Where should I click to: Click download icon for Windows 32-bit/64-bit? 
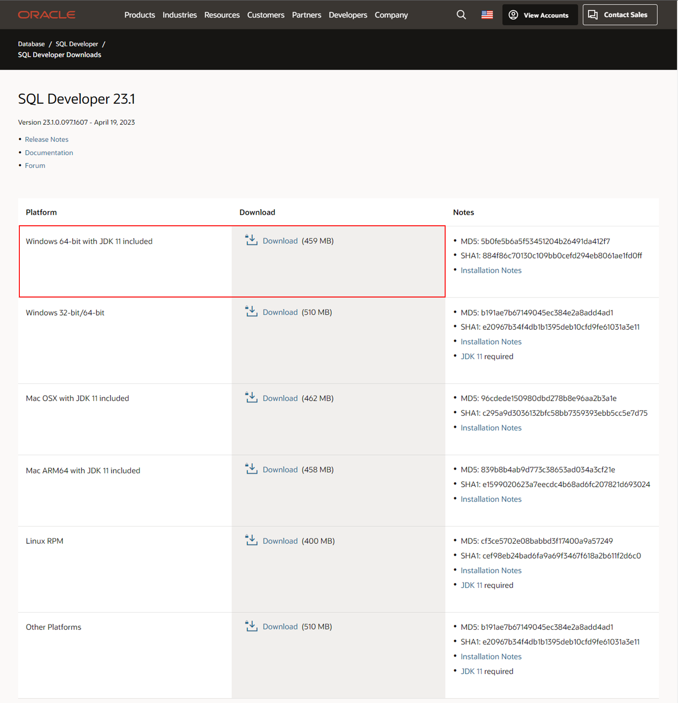point(251,311)
